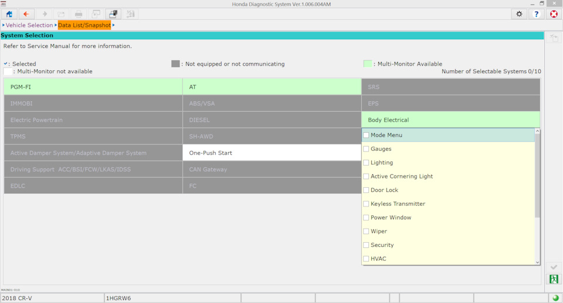Click the grayed DIESEL system cell
The width and height of the screenshot is (563, 303).
(x=272, y=120)
